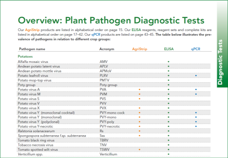The image size is (228, 158).
Task: Click the Tomato spotted wilt virus row name
Action: pyautogui.click(x=38, y=150)
